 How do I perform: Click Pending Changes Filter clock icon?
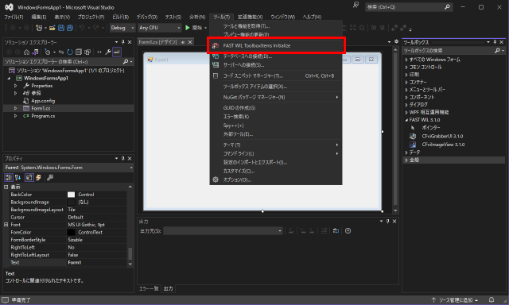48,52
